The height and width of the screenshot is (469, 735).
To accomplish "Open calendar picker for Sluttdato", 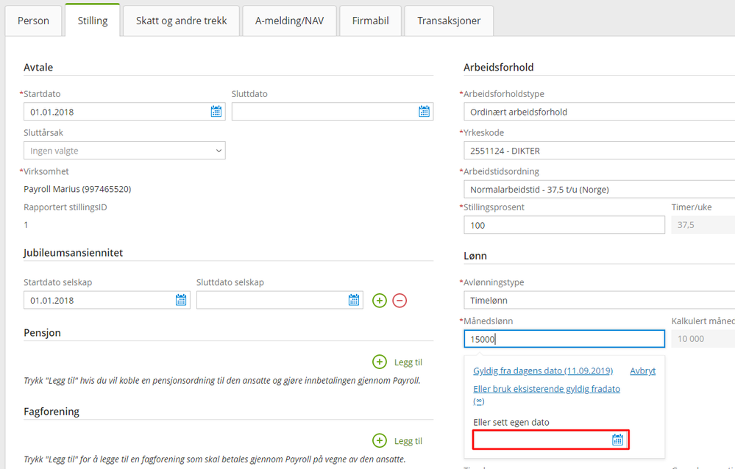I will [424, 112].
